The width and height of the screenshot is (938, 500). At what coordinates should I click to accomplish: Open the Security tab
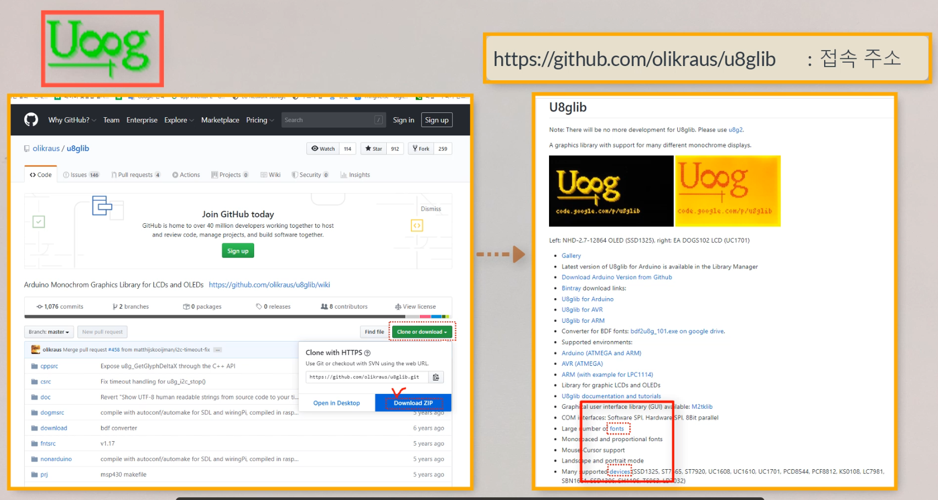coord(310,175)
